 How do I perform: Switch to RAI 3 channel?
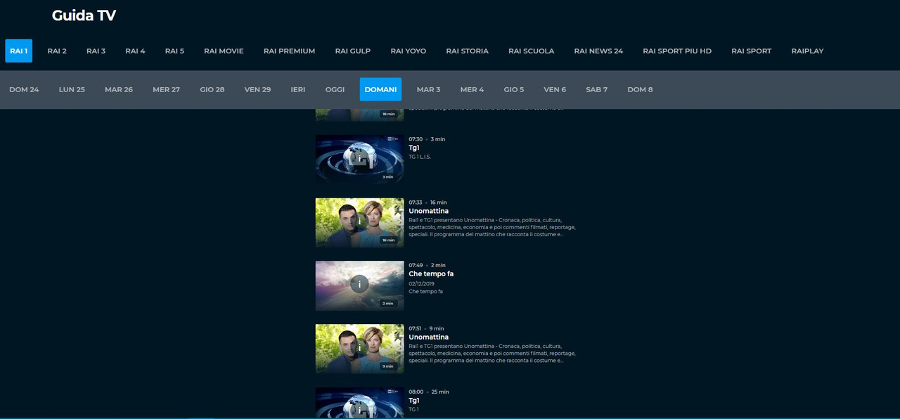(96, 51)
